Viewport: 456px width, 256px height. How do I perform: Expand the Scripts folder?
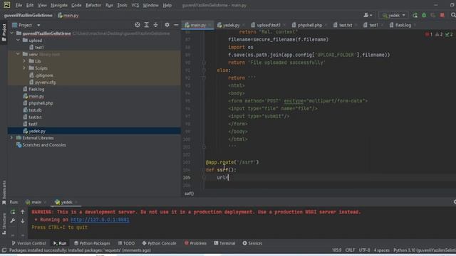(24, 68)
